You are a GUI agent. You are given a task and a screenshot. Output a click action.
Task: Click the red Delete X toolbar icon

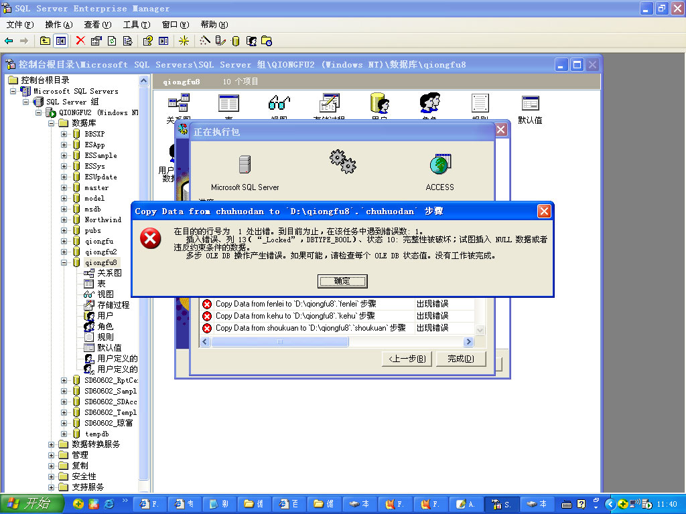(x=80, y=41)
